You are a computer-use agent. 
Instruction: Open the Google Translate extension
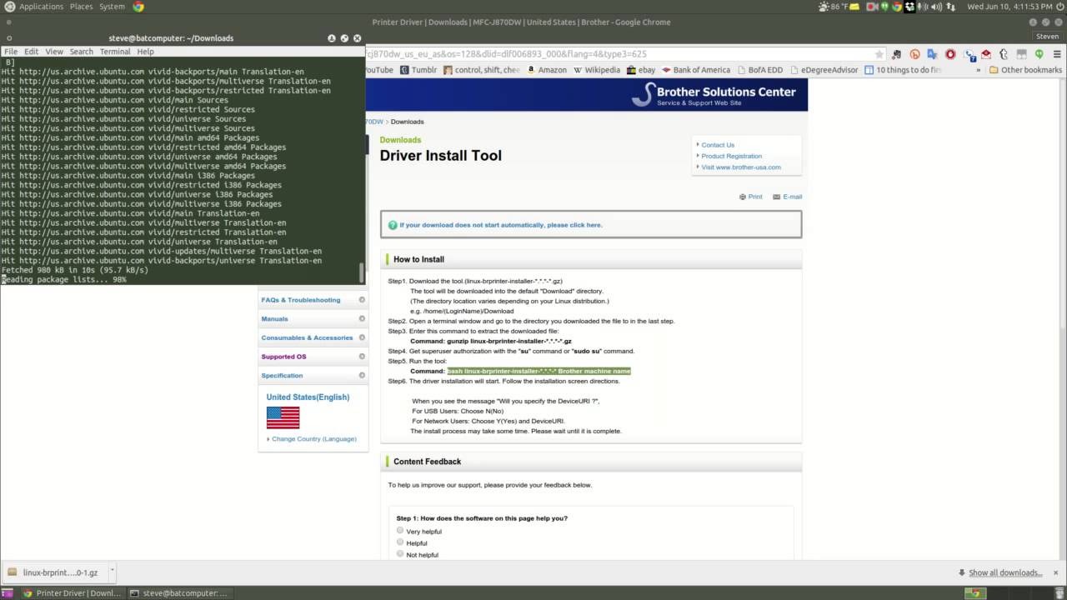(932, 54)
